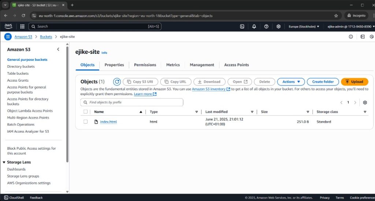The height and width of the screenshot is (201, 375).
Task: Open the Europe (Stockholm) region selector
Action: pyautogui.click(x=304, y=26)
